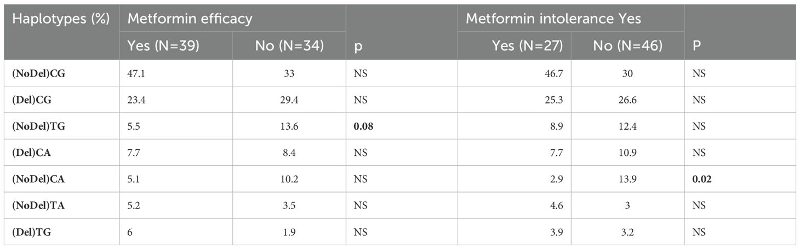The width and height of the screenshot is (800, 249).
Task: Select the (NoDel)CG row label
Action: click(38, 73)
